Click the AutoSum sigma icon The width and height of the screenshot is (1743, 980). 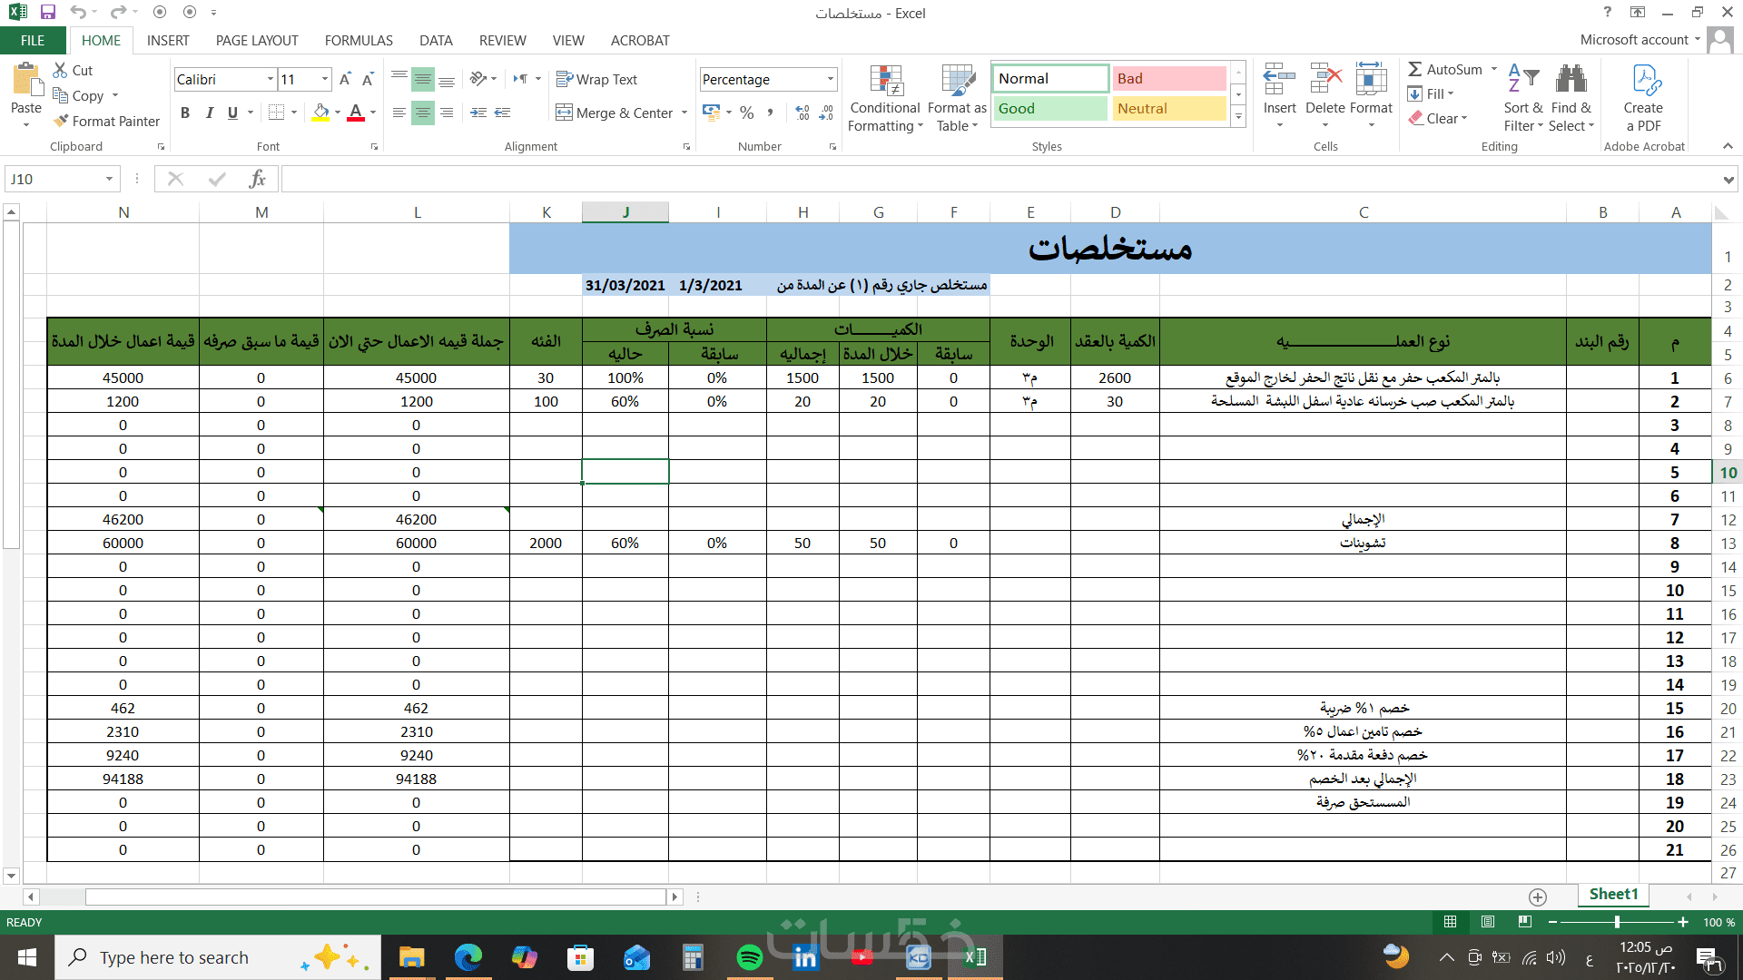click(1414, 69)
